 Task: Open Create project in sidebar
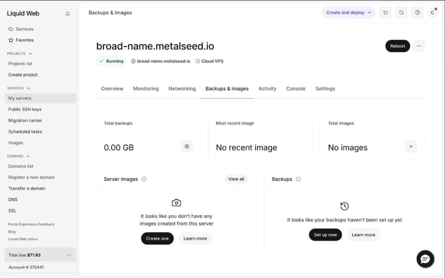click(23, 74)
